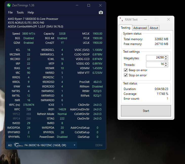Click the Total memory value 32692 MB
This screenshot has height=164, width=185.
(x=161, y=39)
